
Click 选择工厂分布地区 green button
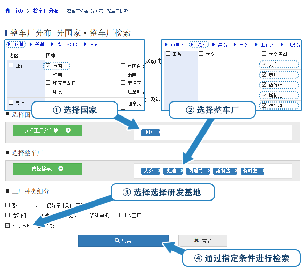tap(48, 130)
